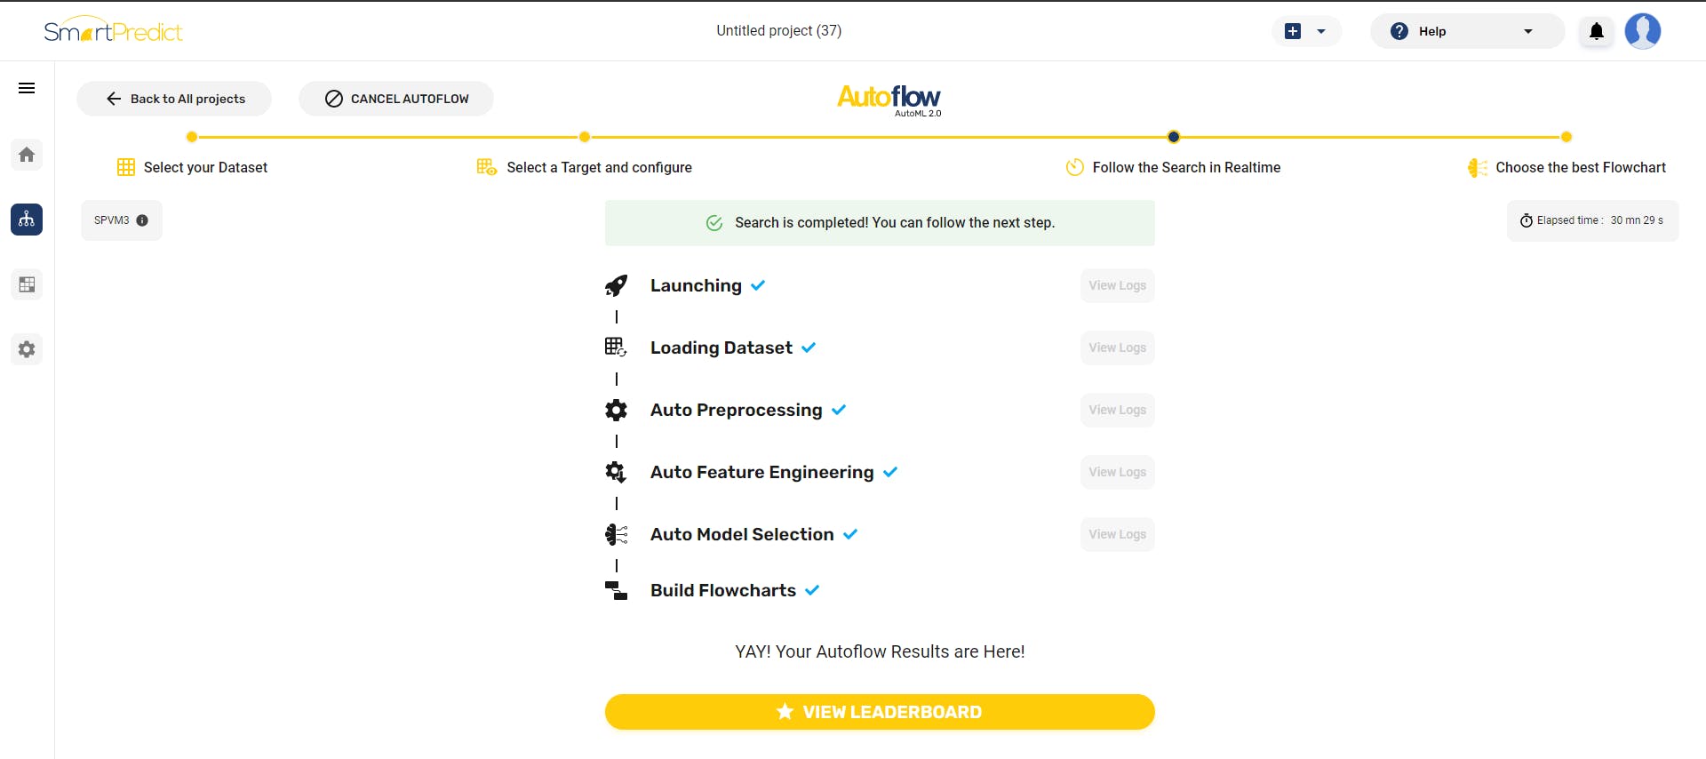
Task: Click the Search is completed message
Action: tap(895, 223)
